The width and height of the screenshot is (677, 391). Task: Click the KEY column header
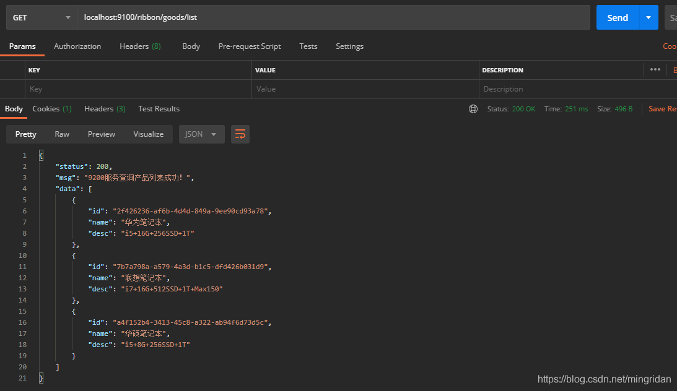click(x=34, y=71)
